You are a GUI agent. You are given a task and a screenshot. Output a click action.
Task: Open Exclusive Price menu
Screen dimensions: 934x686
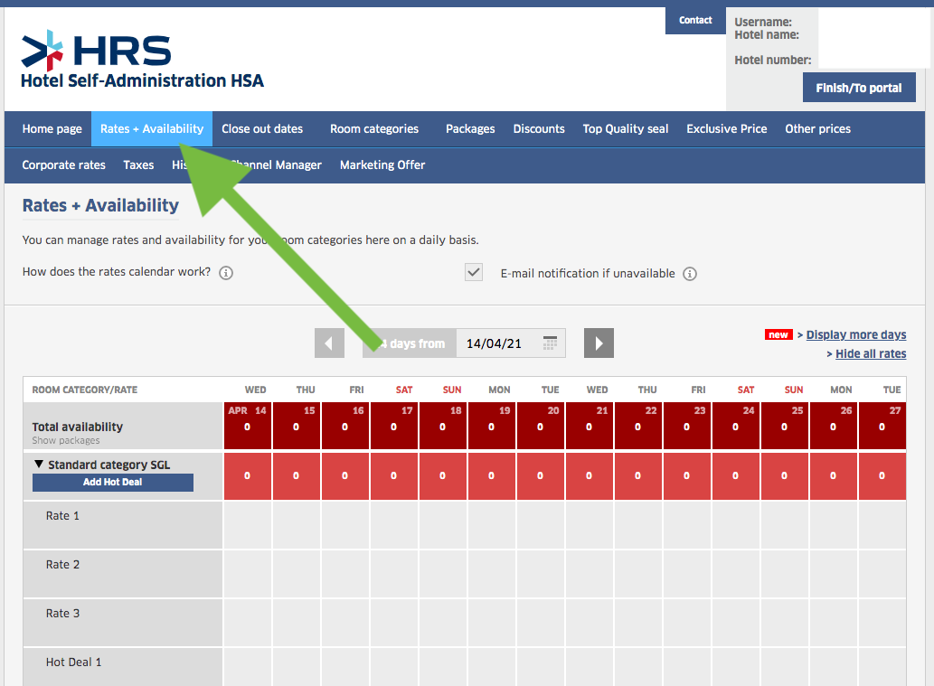726,128
